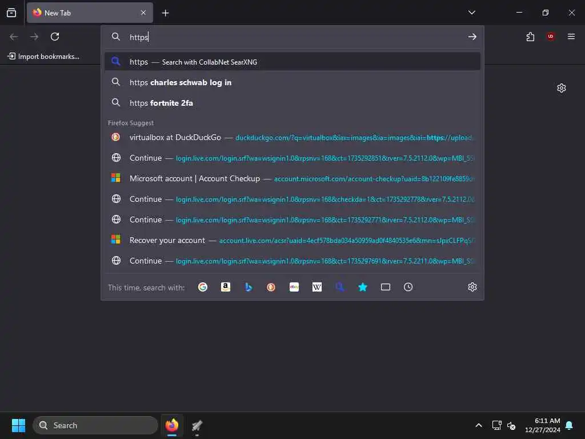Viewport: 585px width, 439px height.
Task: Search this time with Bing
Action: coord(249,287)
